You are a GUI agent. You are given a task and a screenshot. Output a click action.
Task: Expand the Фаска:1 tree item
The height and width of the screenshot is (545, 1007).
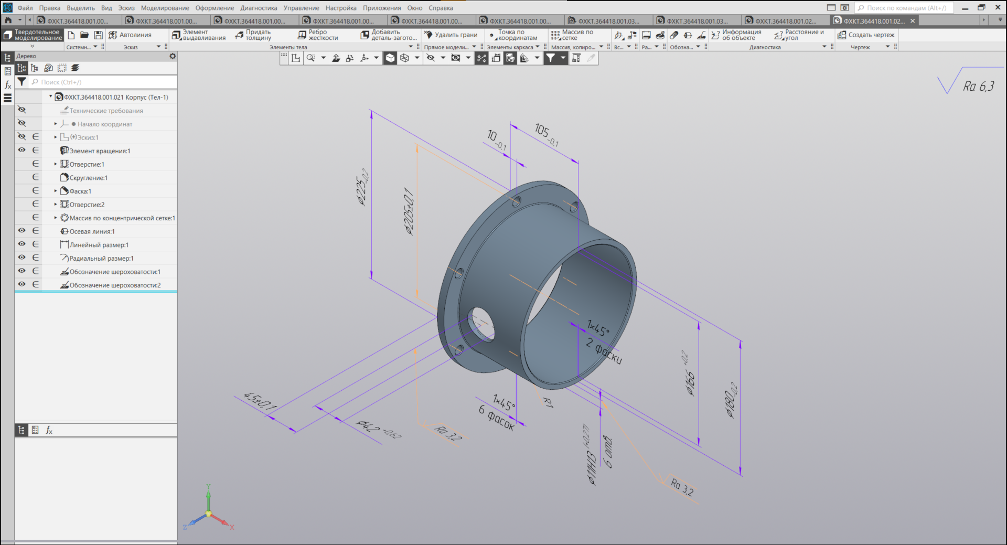pyautogui.click(x=56, y=191)
